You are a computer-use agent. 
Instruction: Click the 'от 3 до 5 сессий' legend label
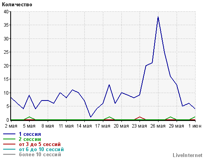(40, 144)
